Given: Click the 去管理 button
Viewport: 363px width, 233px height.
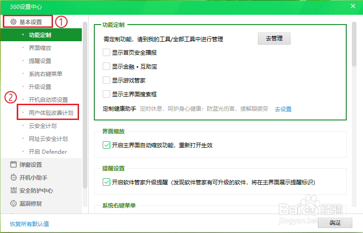Looking at the screenshot, I should pyautogui.click(x=274, y=38).
